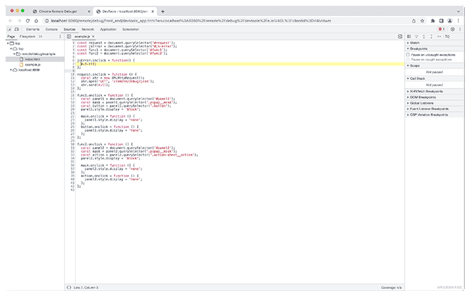Toggle the debugger sidebar icon above editor

[400, 37]
